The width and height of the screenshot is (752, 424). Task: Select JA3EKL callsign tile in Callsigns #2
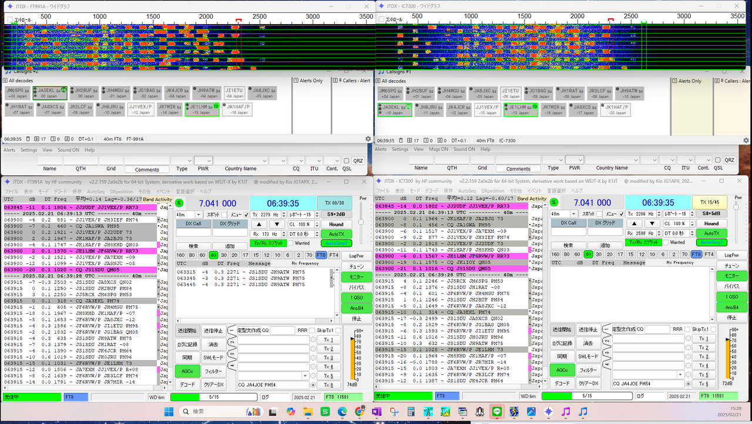tap(51, 93)
